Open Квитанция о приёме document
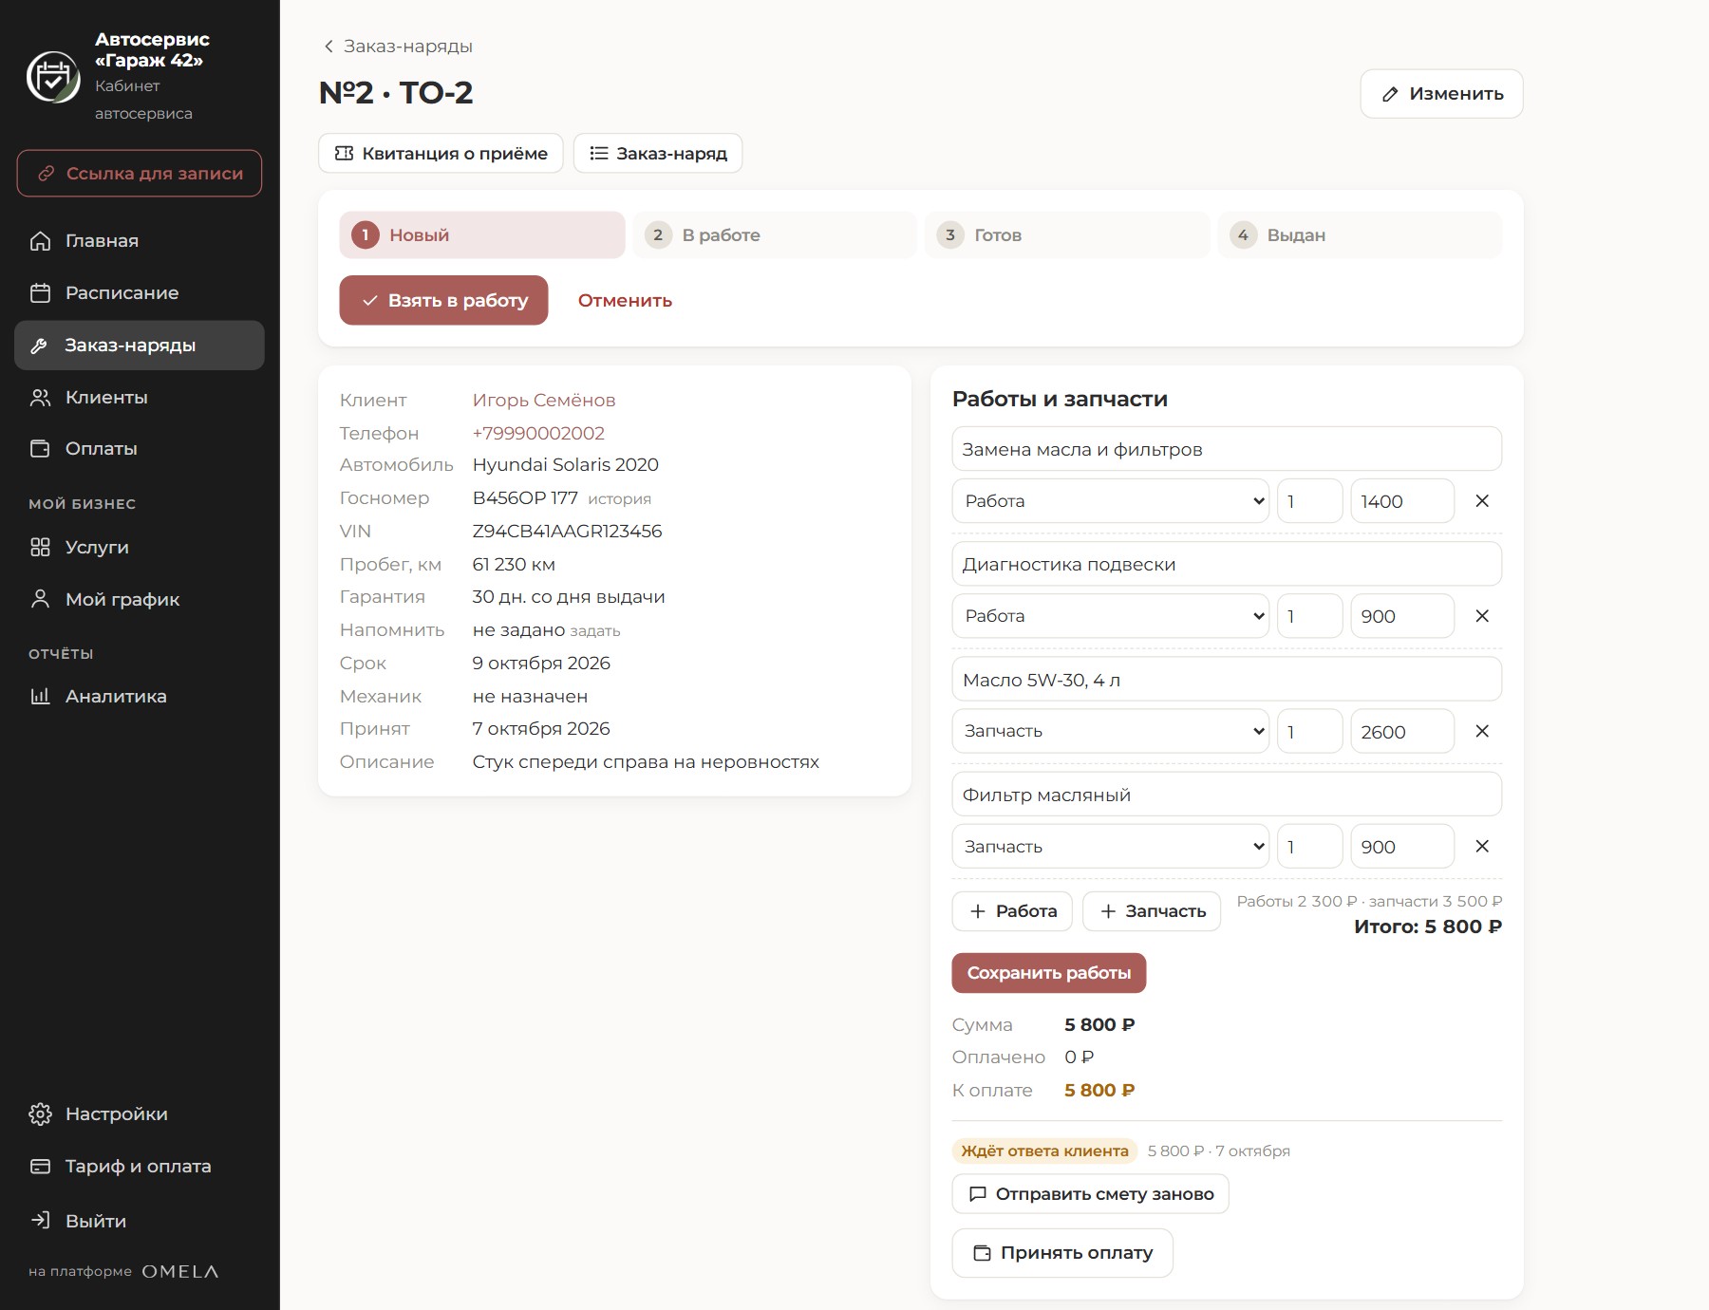Viewport: 1709px width, 1310px height. (x=441, y=154)
